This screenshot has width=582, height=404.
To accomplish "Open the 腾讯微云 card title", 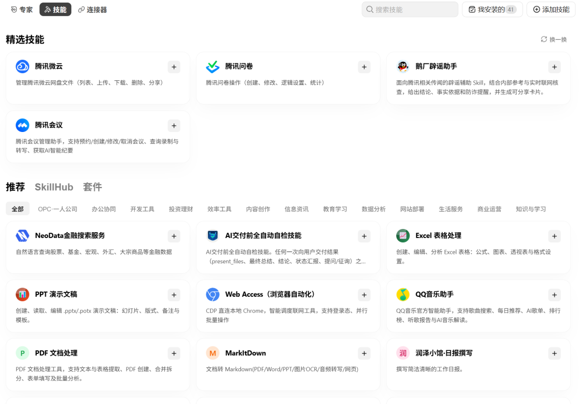I will [x=48, y=66].
